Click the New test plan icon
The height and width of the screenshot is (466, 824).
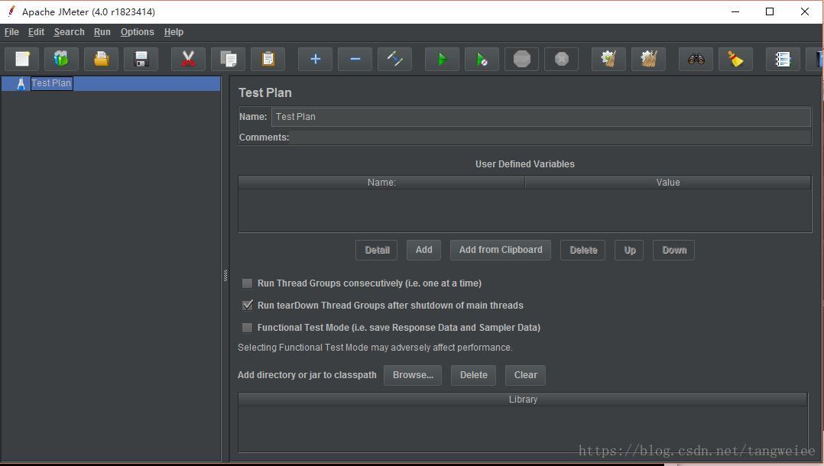(22, 59)
